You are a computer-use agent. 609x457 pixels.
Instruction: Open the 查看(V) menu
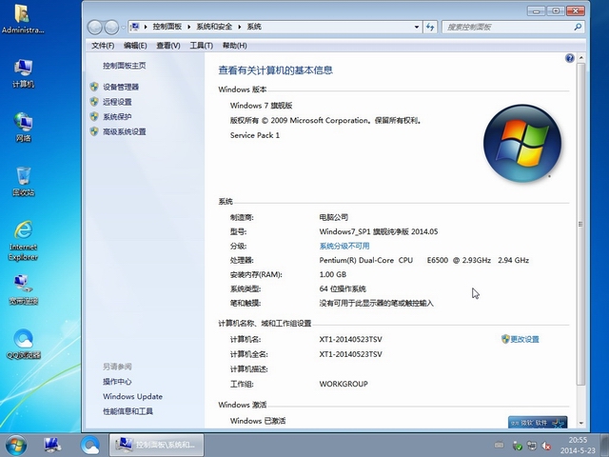click(x=168, y=46)
